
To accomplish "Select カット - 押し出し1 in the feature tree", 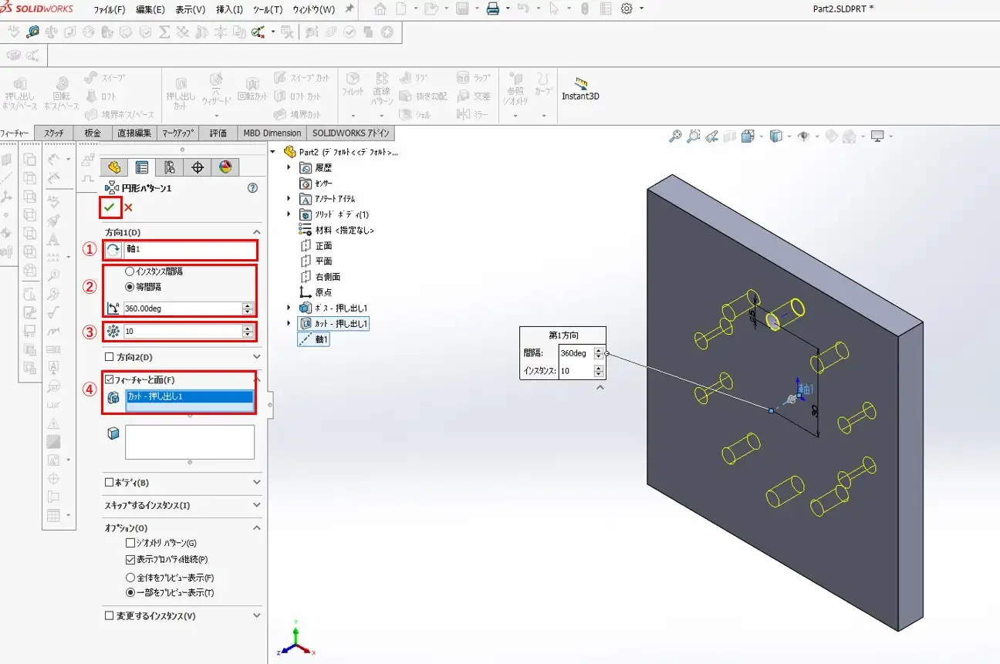I will (x=340, y=323).
